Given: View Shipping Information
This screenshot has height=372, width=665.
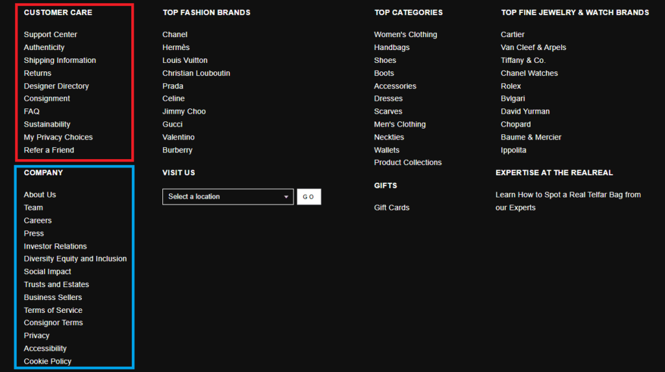Looking at the screenshot, I should (x=60, y=60).
